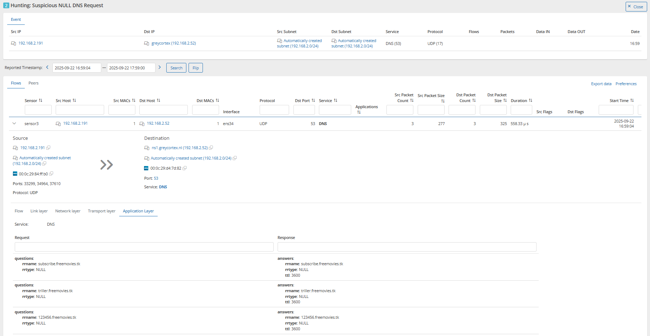The image size is (650, 336).
Task: Switch to the Peers tab
Action: pos(33,83)
